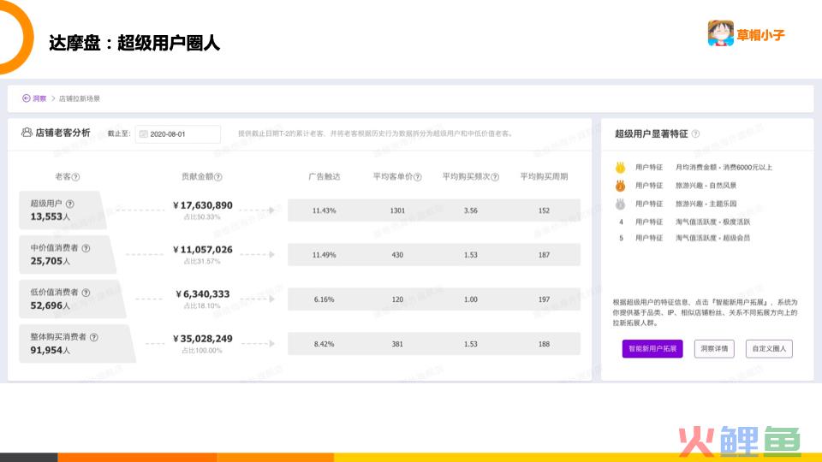Click the back arrow icon beside 洞察
The image size is (822, 462).
point(26,98)
